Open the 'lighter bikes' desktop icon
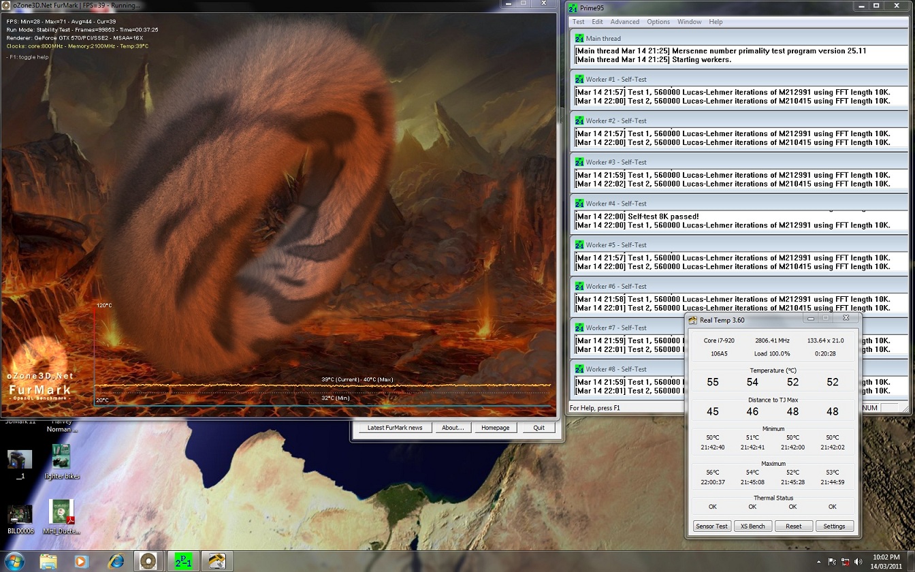Viewport: 915px width, 572px height. coord(61,463)
